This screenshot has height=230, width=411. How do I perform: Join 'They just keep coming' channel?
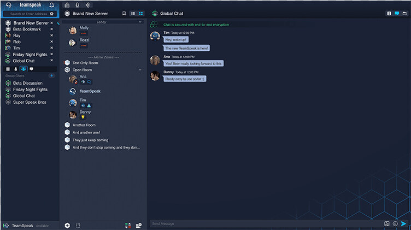[x=90, y=140]
